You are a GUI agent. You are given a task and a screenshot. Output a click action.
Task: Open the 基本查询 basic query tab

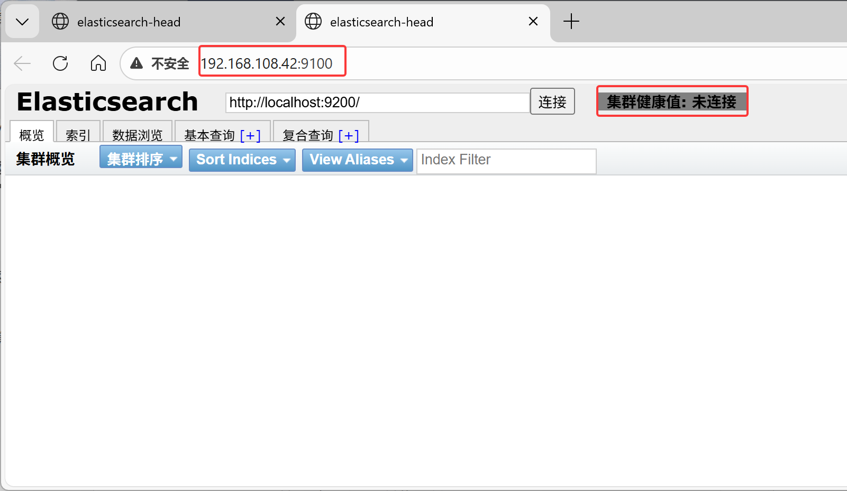210,135
